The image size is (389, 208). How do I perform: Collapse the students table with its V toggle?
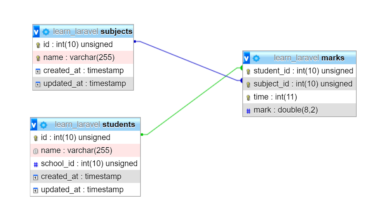[x=34, y=124]
